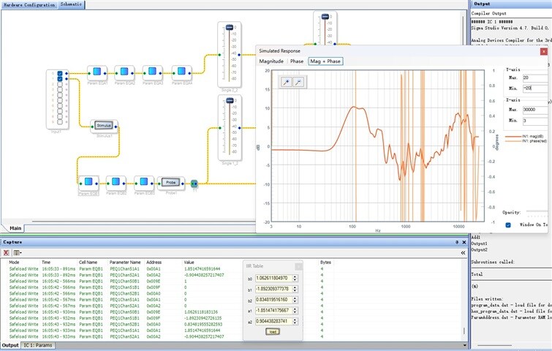Select the Mag + Phase tab
The height and width of the screenshot is (351, 552).
[325, 61]
